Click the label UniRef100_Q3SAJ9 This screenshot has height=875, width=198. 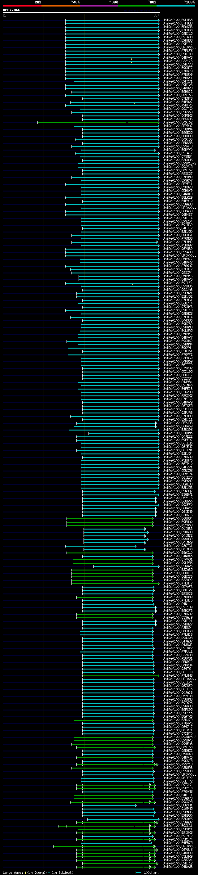[178, 617]
